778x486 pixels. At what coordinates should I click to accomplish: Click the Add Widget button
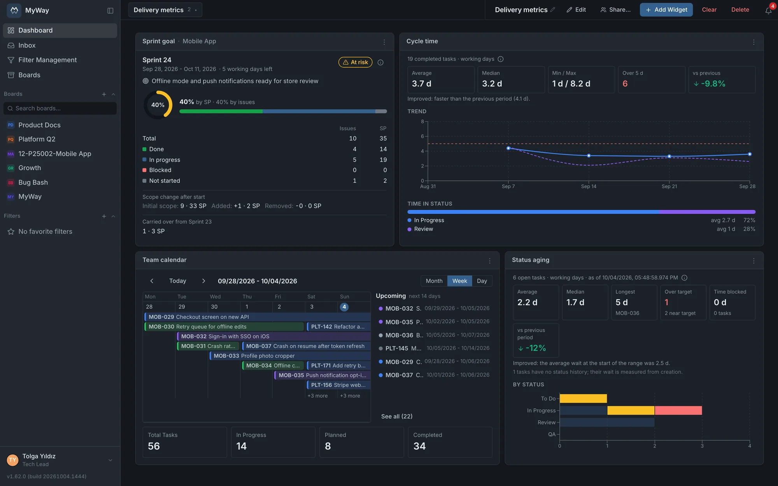tap(666, 10)
